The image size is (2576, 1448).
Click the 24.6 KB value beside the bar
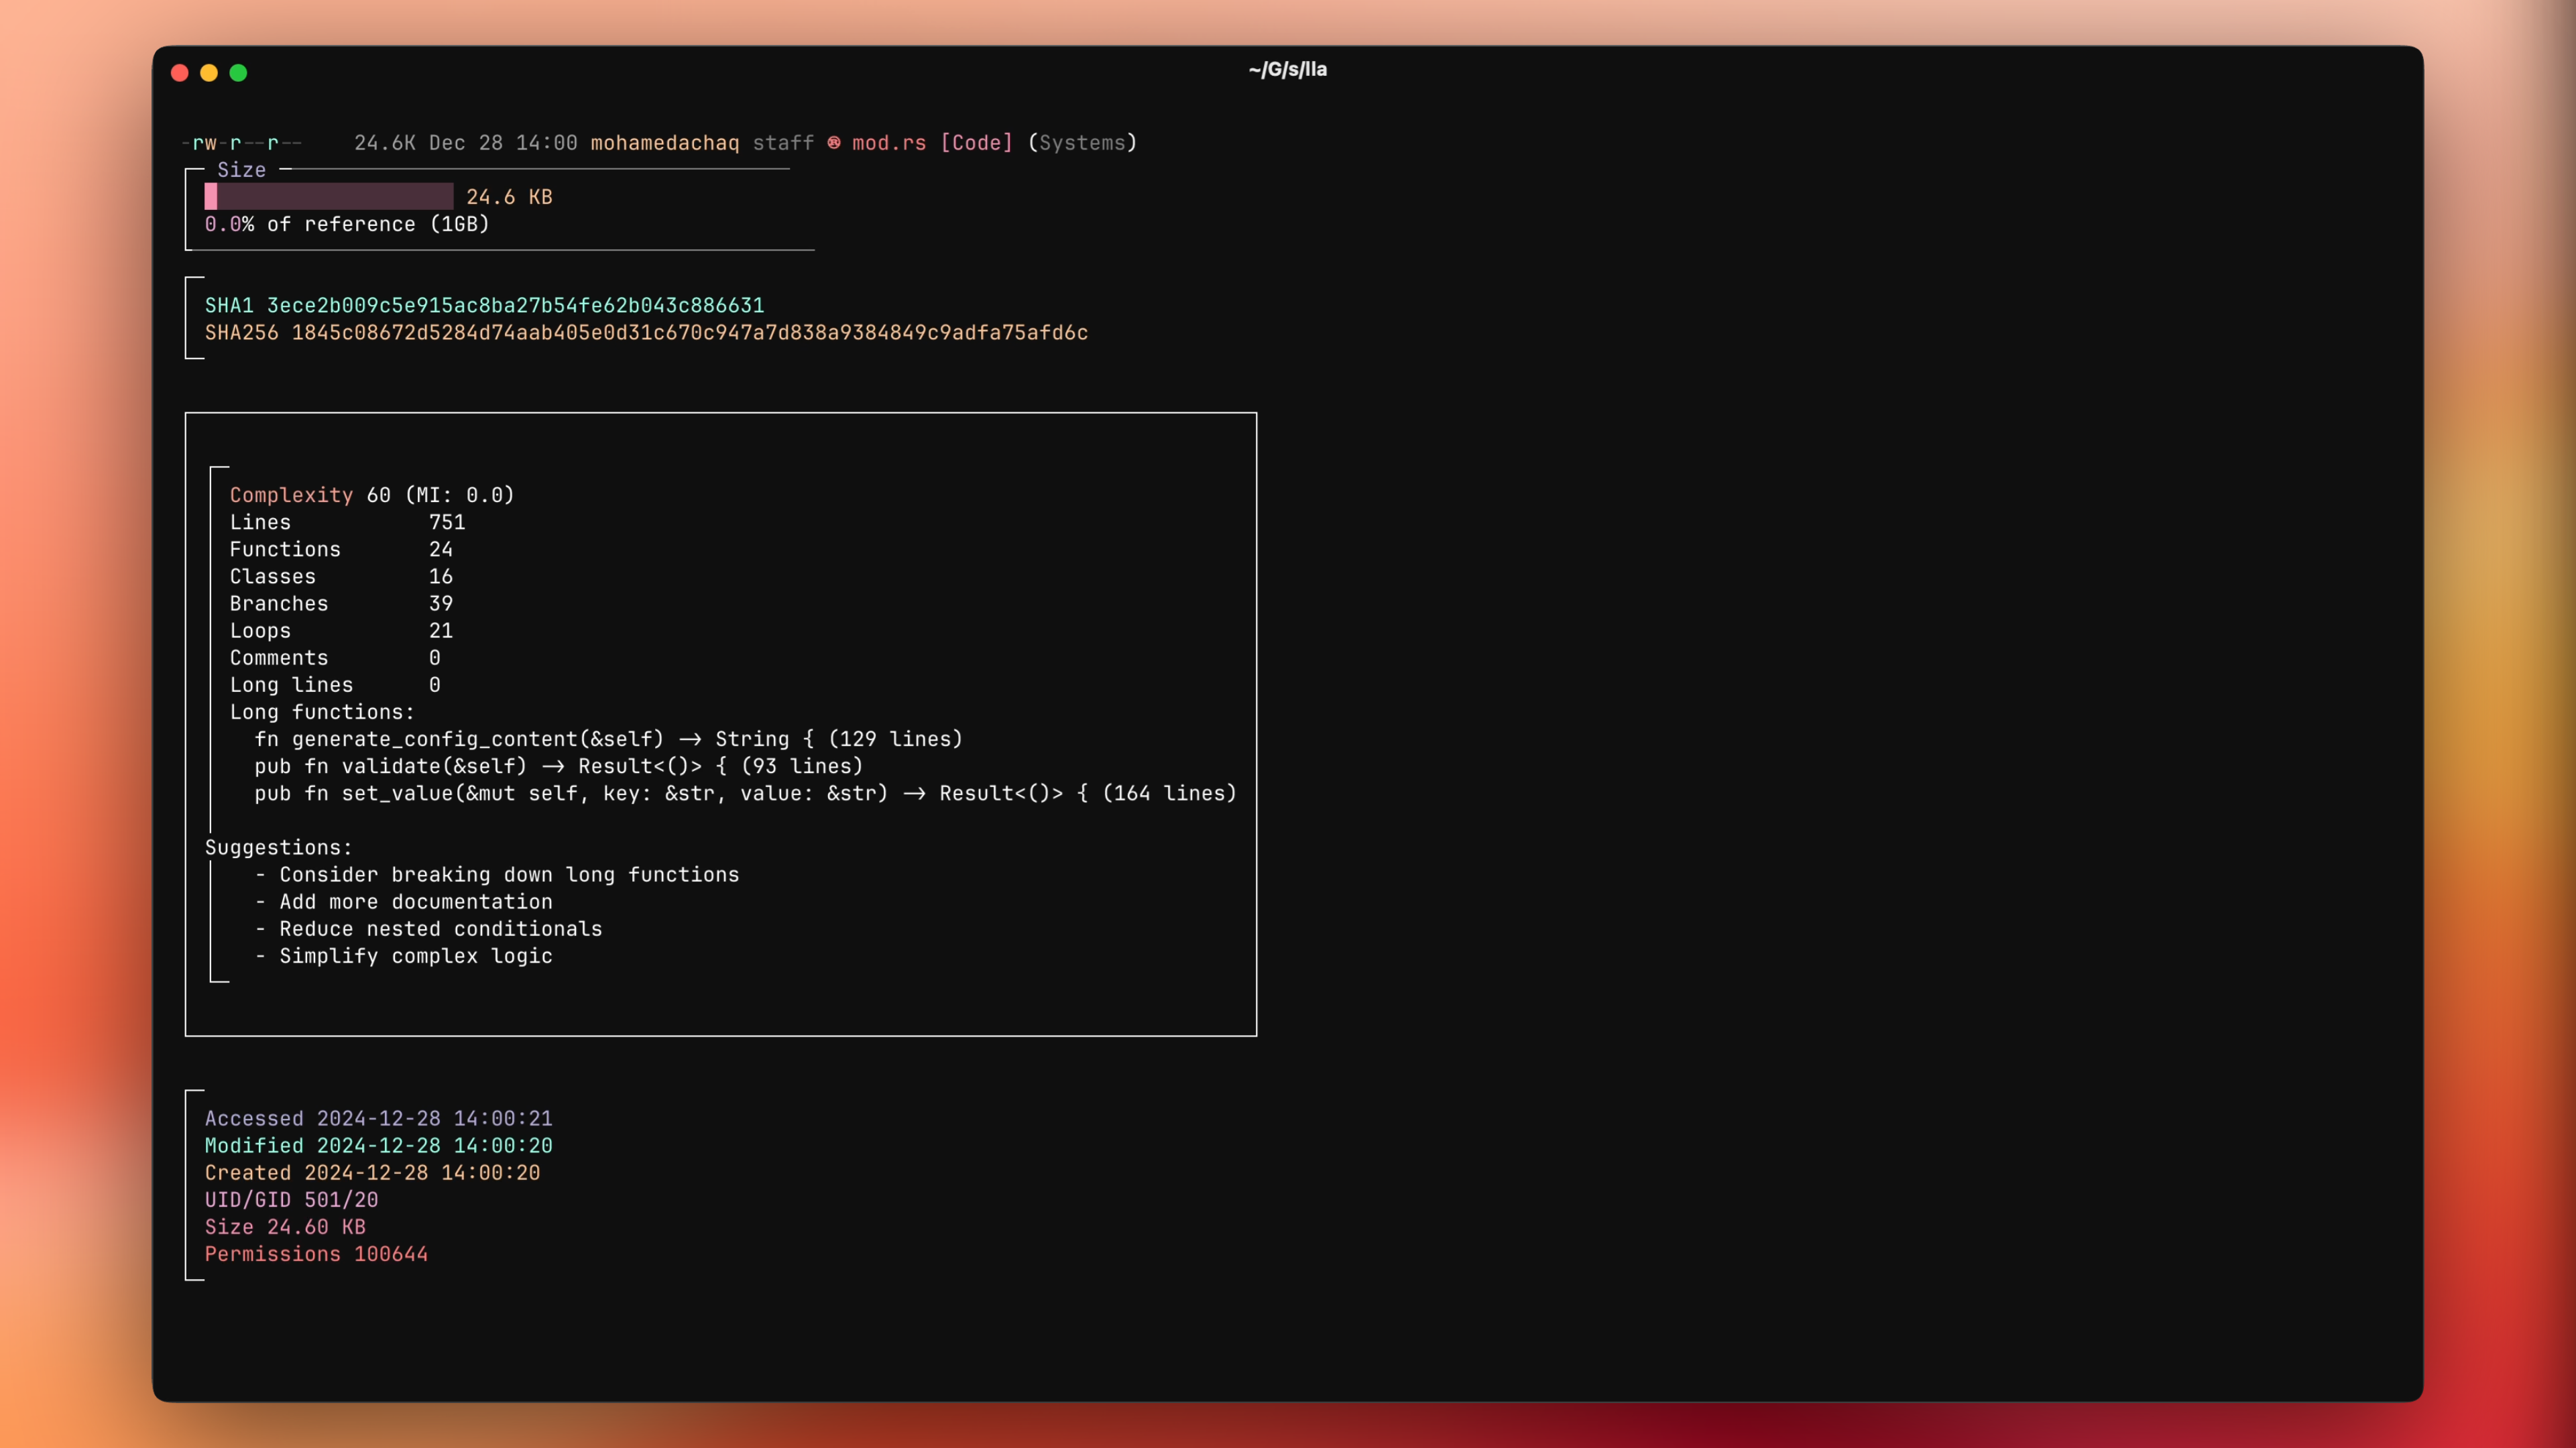click(x=509, y=197)
